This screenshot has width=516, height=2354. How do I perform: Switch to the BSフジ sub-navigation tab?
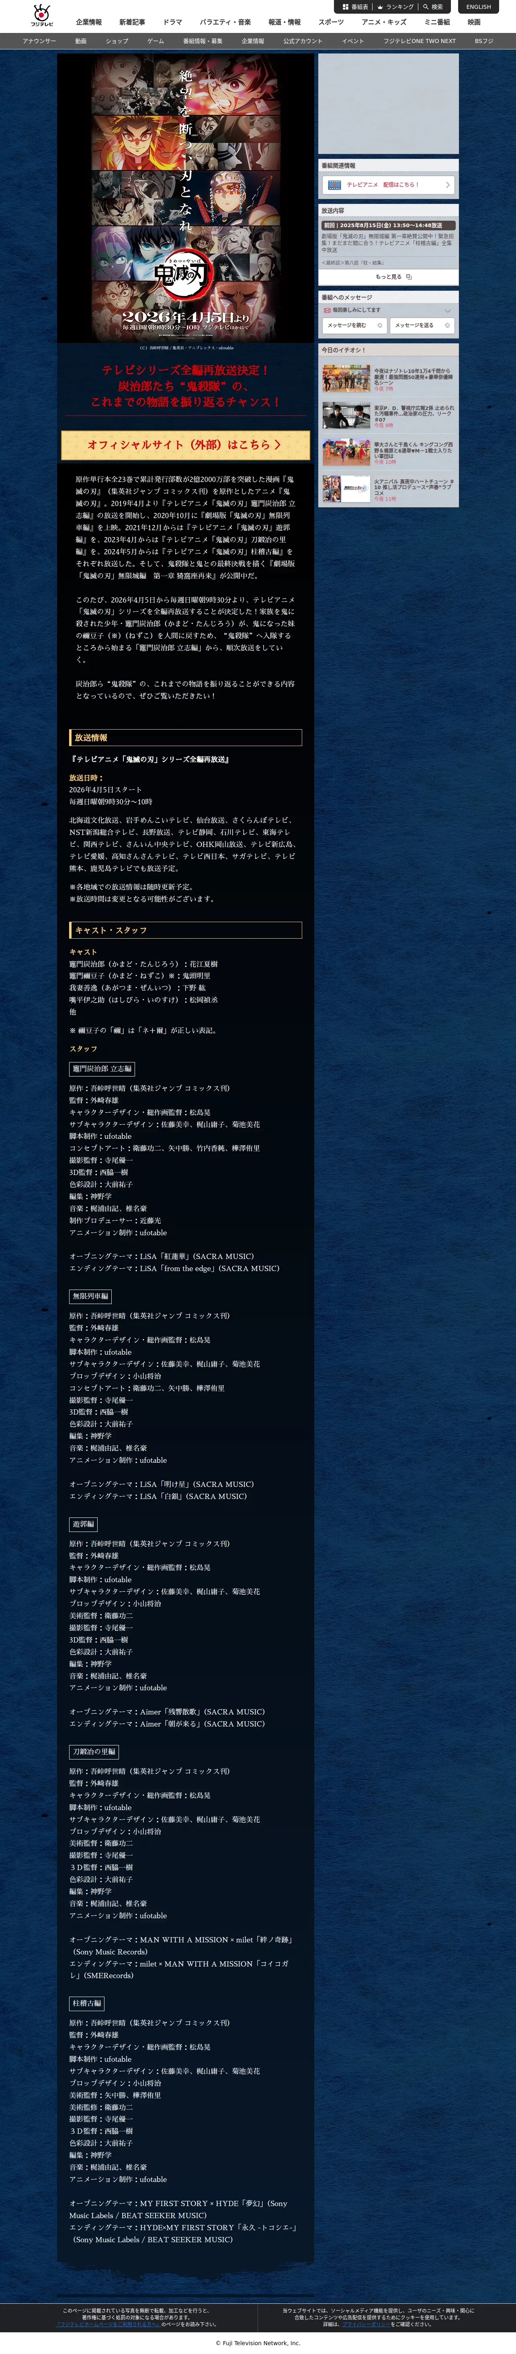[483, 41]
